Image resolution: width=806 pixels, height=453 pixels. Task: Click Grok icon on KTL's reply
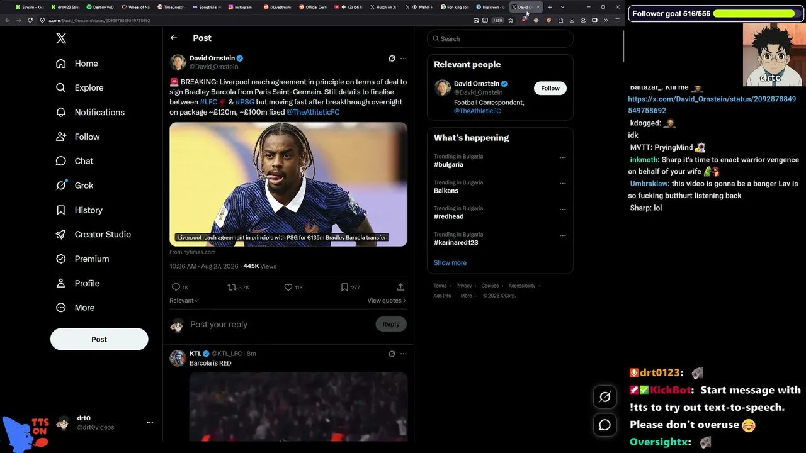(x=392, y=354)
